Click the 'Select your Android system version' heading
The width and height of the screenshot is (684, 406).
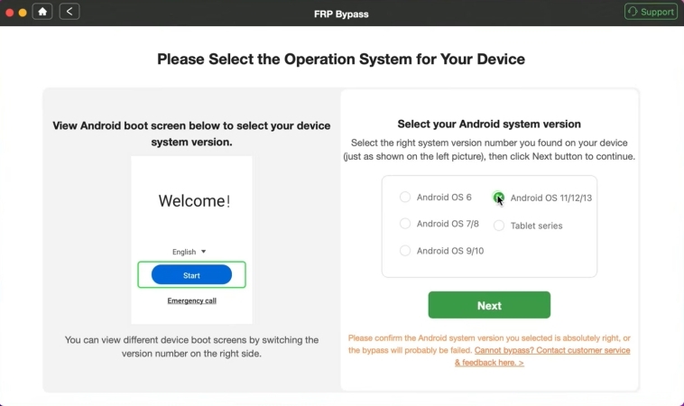coord(489,124)
